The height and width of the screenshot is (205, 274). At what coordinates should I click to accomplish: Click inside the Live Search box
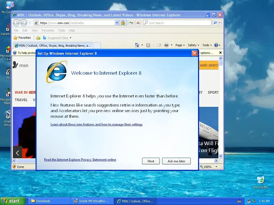click(177, 23)
